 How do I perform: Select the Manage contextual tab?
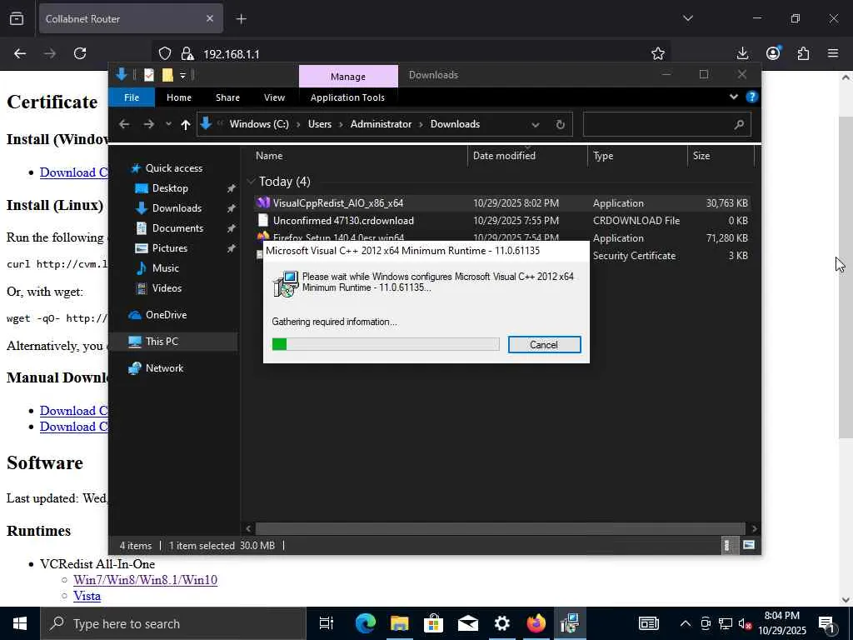click(x=348, y=77)
